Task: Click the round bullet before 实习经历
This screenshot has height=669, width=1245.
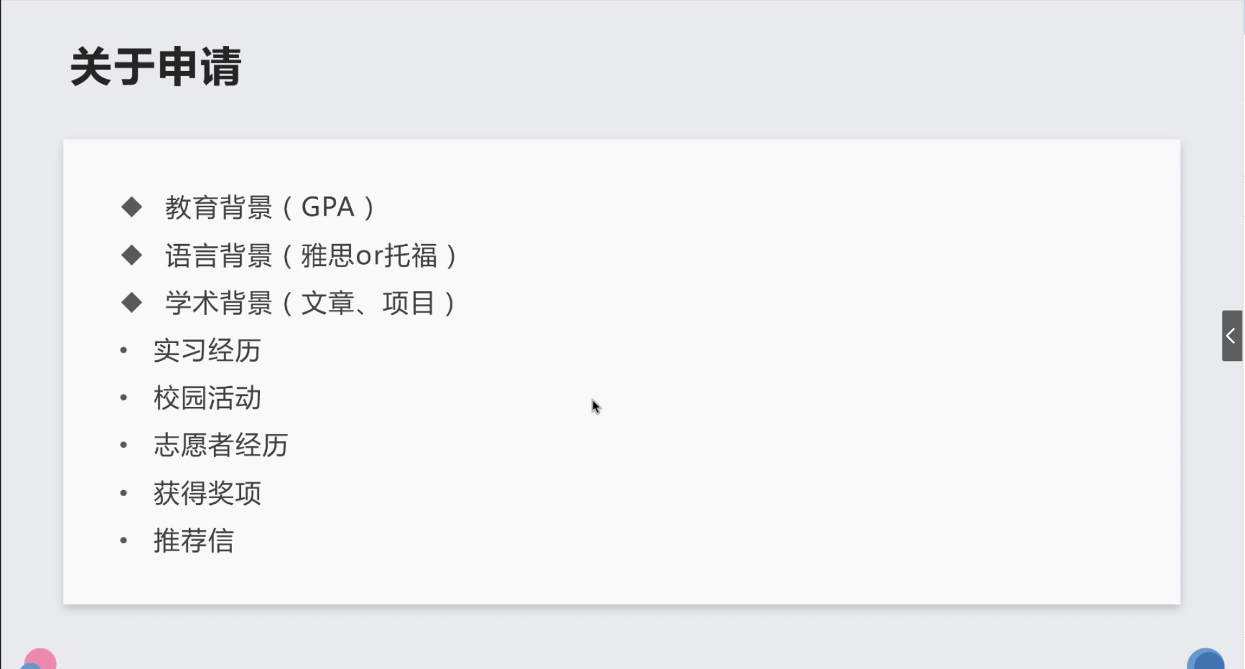Action: click(123, 351)
